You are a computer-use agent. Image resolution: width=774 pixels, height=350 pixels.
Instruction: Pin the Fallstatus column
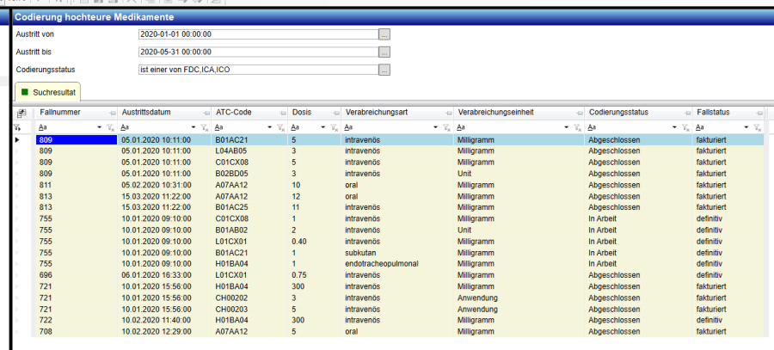(x=758, y=113)
